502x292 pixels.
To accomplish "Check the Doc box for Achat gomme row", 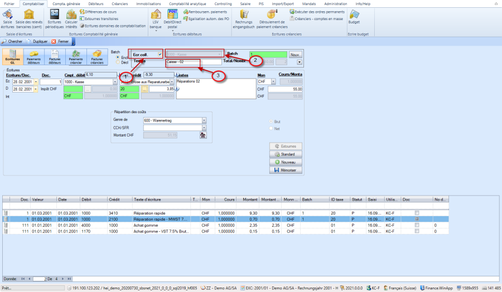I will point(417,225).
